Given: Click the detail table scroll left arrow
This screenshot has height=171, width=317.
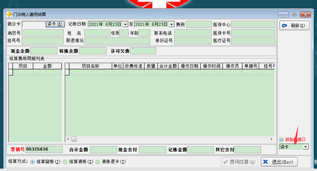Looking at the screenshot, I should [68, 139].
